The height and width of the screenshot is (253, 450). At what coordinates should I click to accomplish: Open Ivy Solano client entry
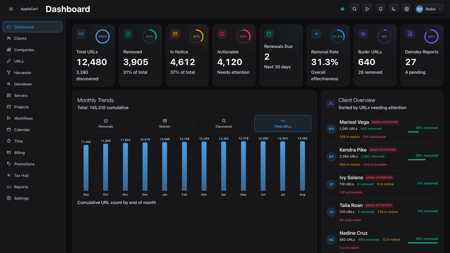point(382,184)
